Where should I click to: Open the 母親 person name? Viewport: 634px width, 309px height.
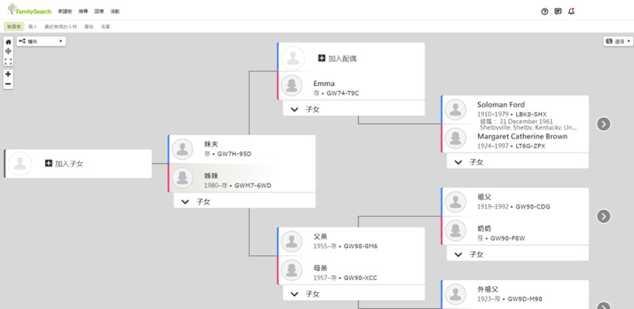[x=320, y=268]
